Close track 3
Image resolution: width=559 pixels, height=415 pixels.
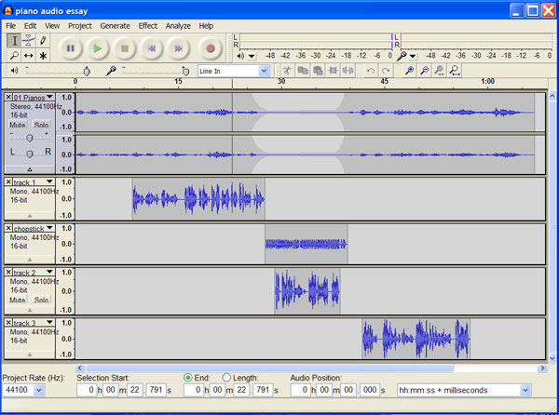coord(8,323)
